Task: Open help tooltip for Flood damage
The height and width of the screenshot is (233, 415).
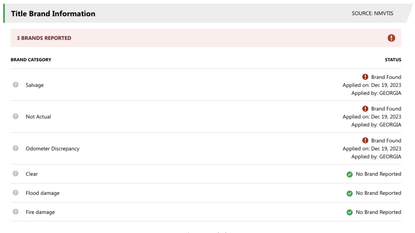Action: [x=16, y=192]
